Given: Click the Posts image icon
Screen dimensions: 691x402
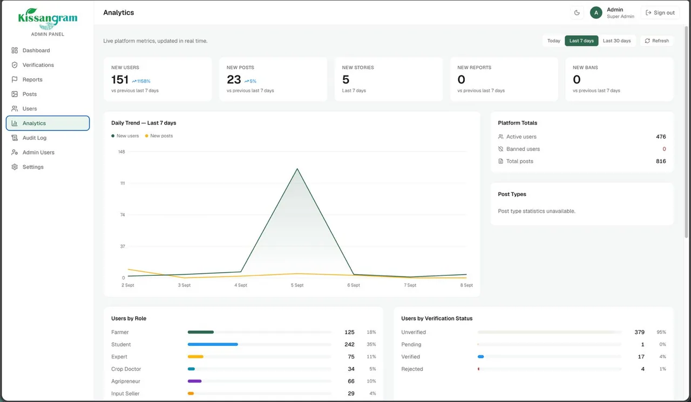Looking at the screenshot, I should click(x=15, y=94).
